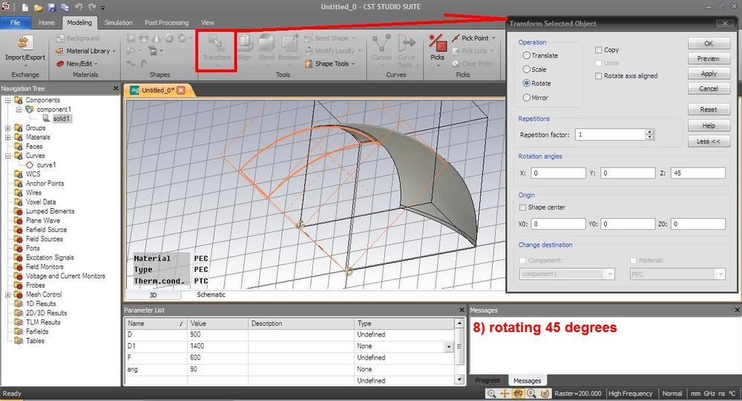Switch to the View ribbon tab
The image size is (742, 401).
coord(207,22)
